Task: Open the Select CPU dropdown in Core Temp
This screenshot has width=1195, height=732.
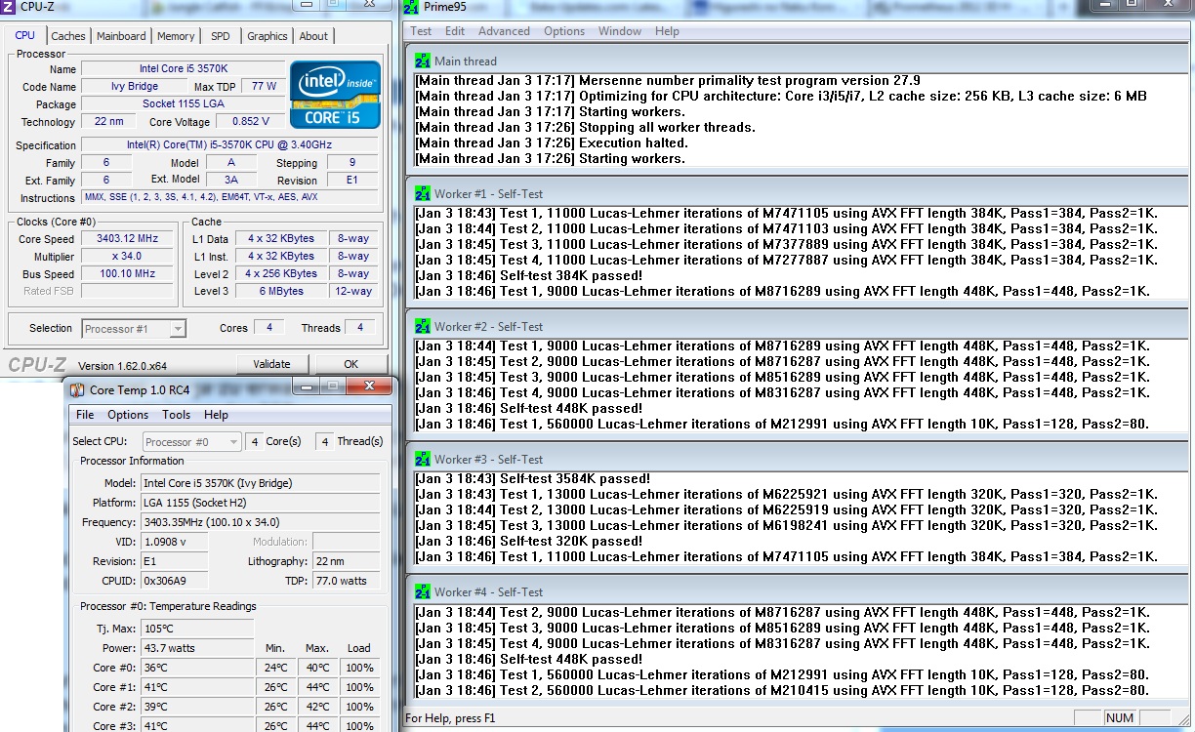Action: (191, 442)
